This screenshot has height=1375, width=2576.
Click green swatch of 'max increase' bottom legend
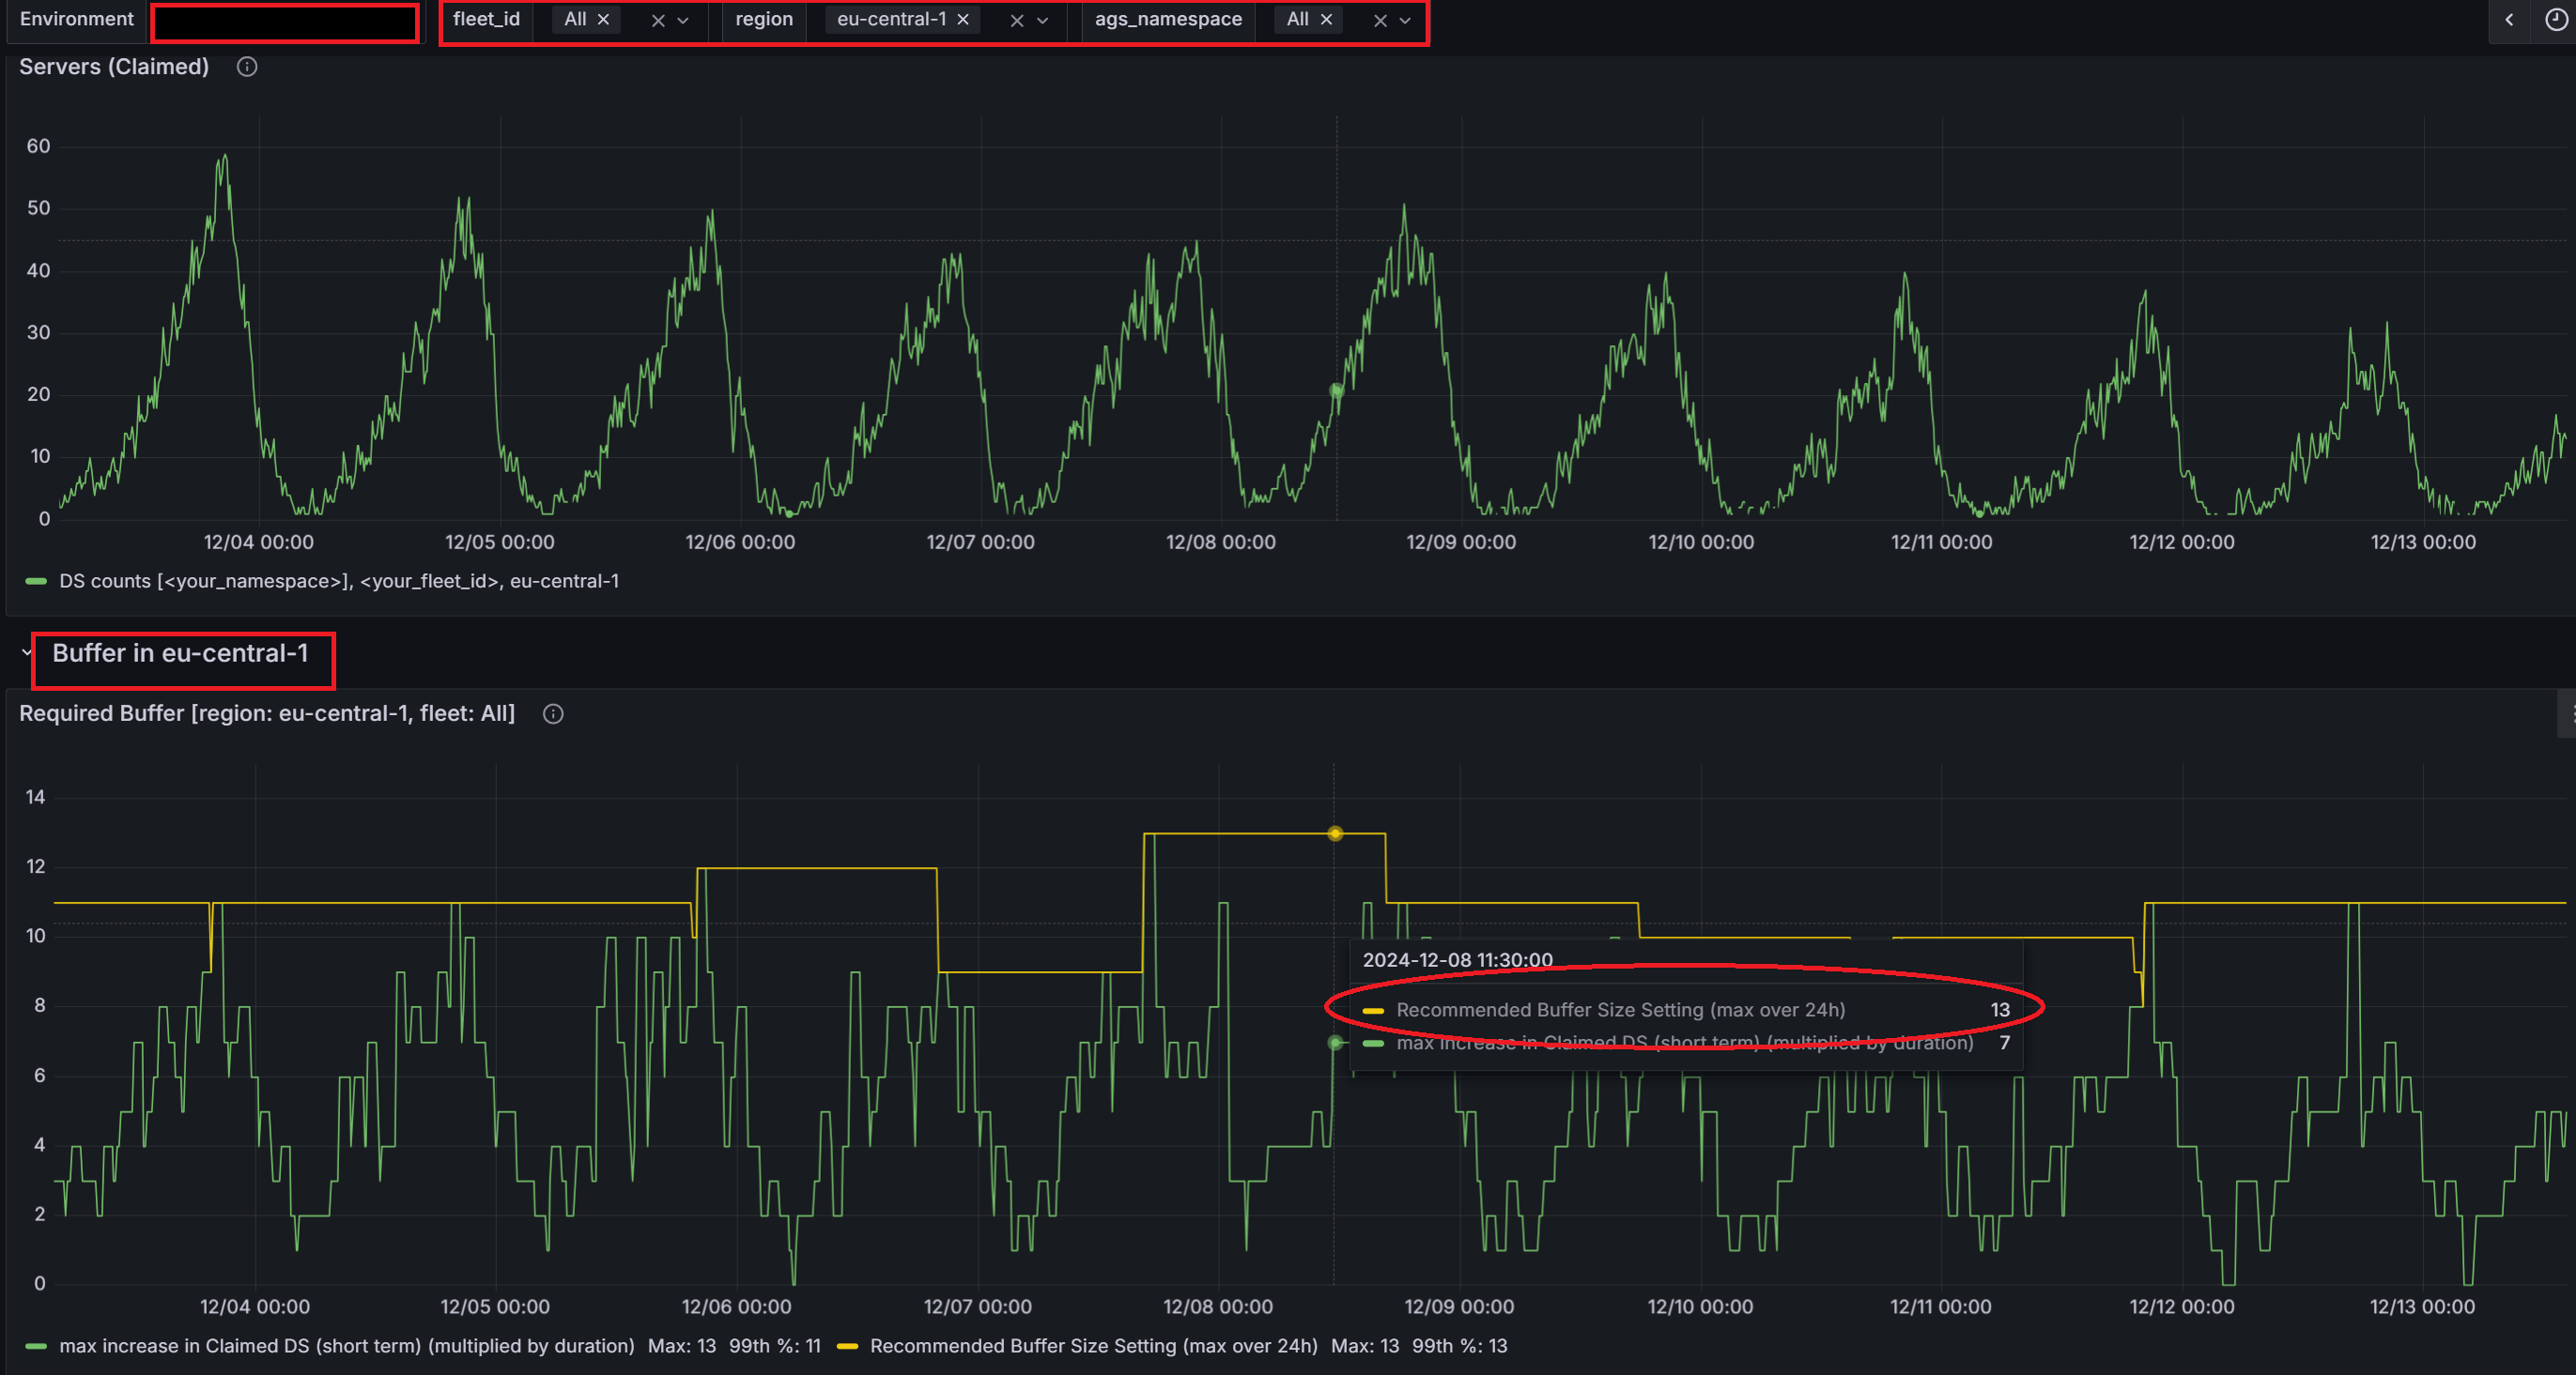(x=36, y=1346)
